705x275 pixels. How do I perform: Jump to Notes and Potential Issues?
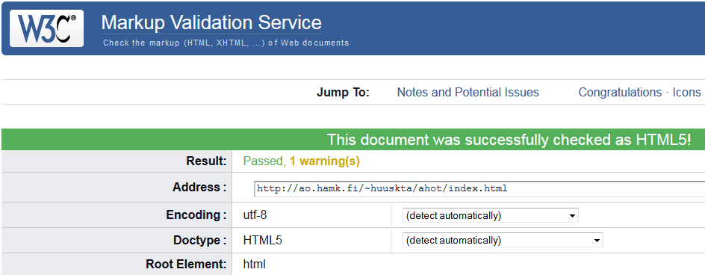[468, 92]
